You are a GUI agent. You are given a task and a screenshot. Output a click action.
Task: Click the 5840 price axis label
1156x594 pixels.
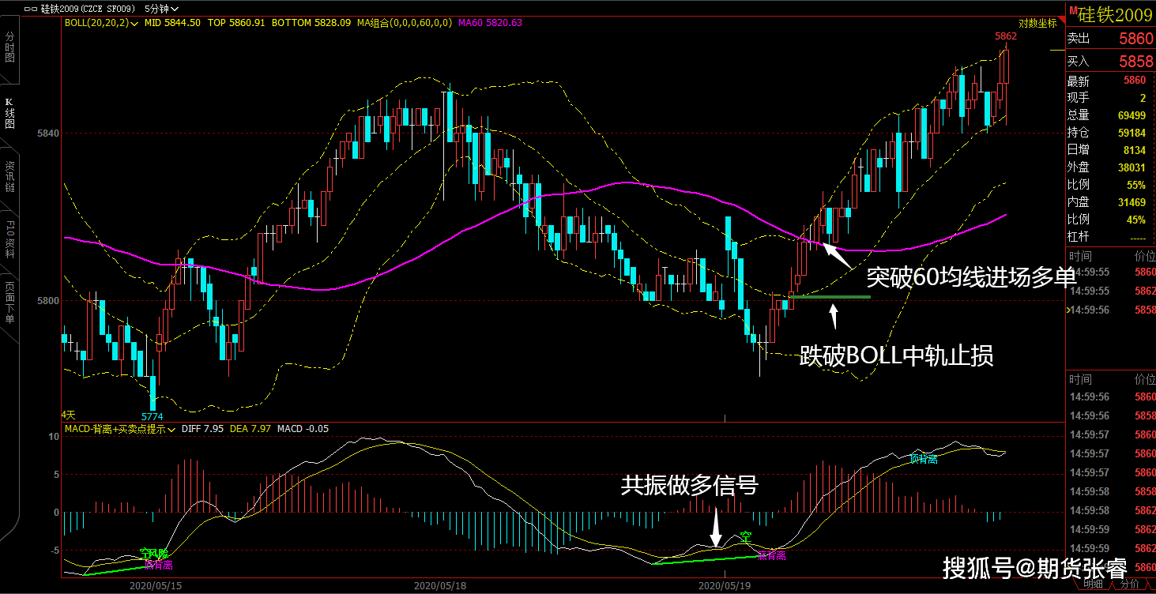[49, 133]
